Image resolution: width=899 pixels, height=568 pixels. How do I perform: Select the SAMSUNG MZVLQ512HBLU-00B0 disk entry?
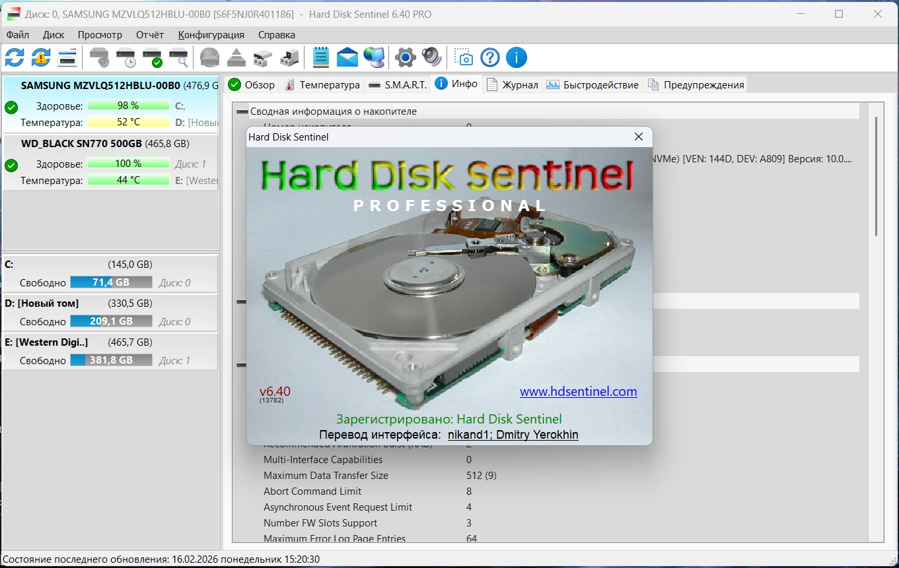[x=110, y=104]
